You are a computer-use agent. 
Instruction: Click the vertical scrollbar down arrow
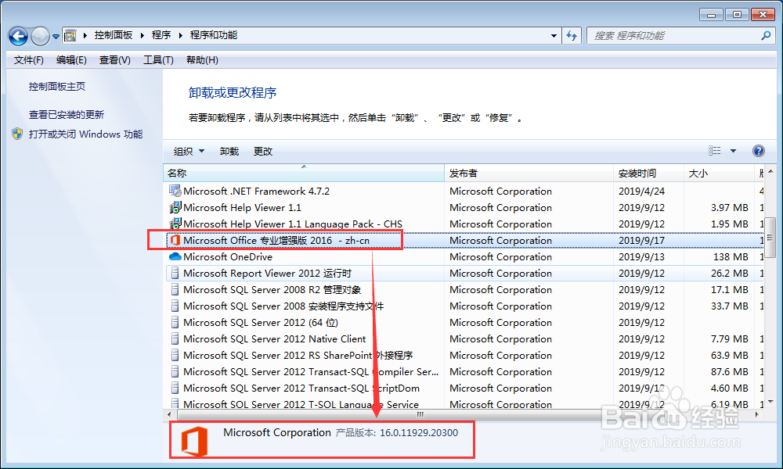770,401
